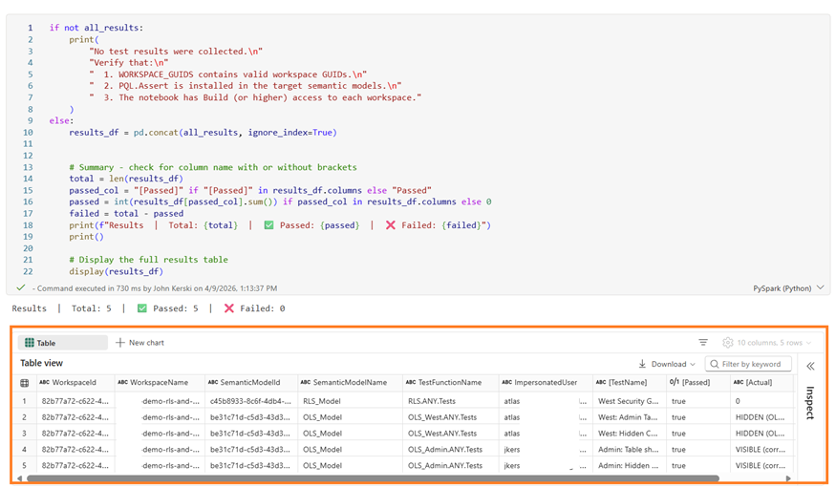The width and height of the screenshot is (836, 488).
Task: Click the green execution success checkmark
Action: click(x=21, y=287)
